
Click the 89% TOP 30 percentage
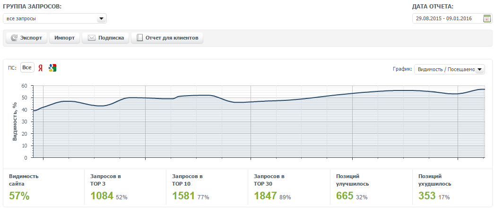(x=285, y=197)
